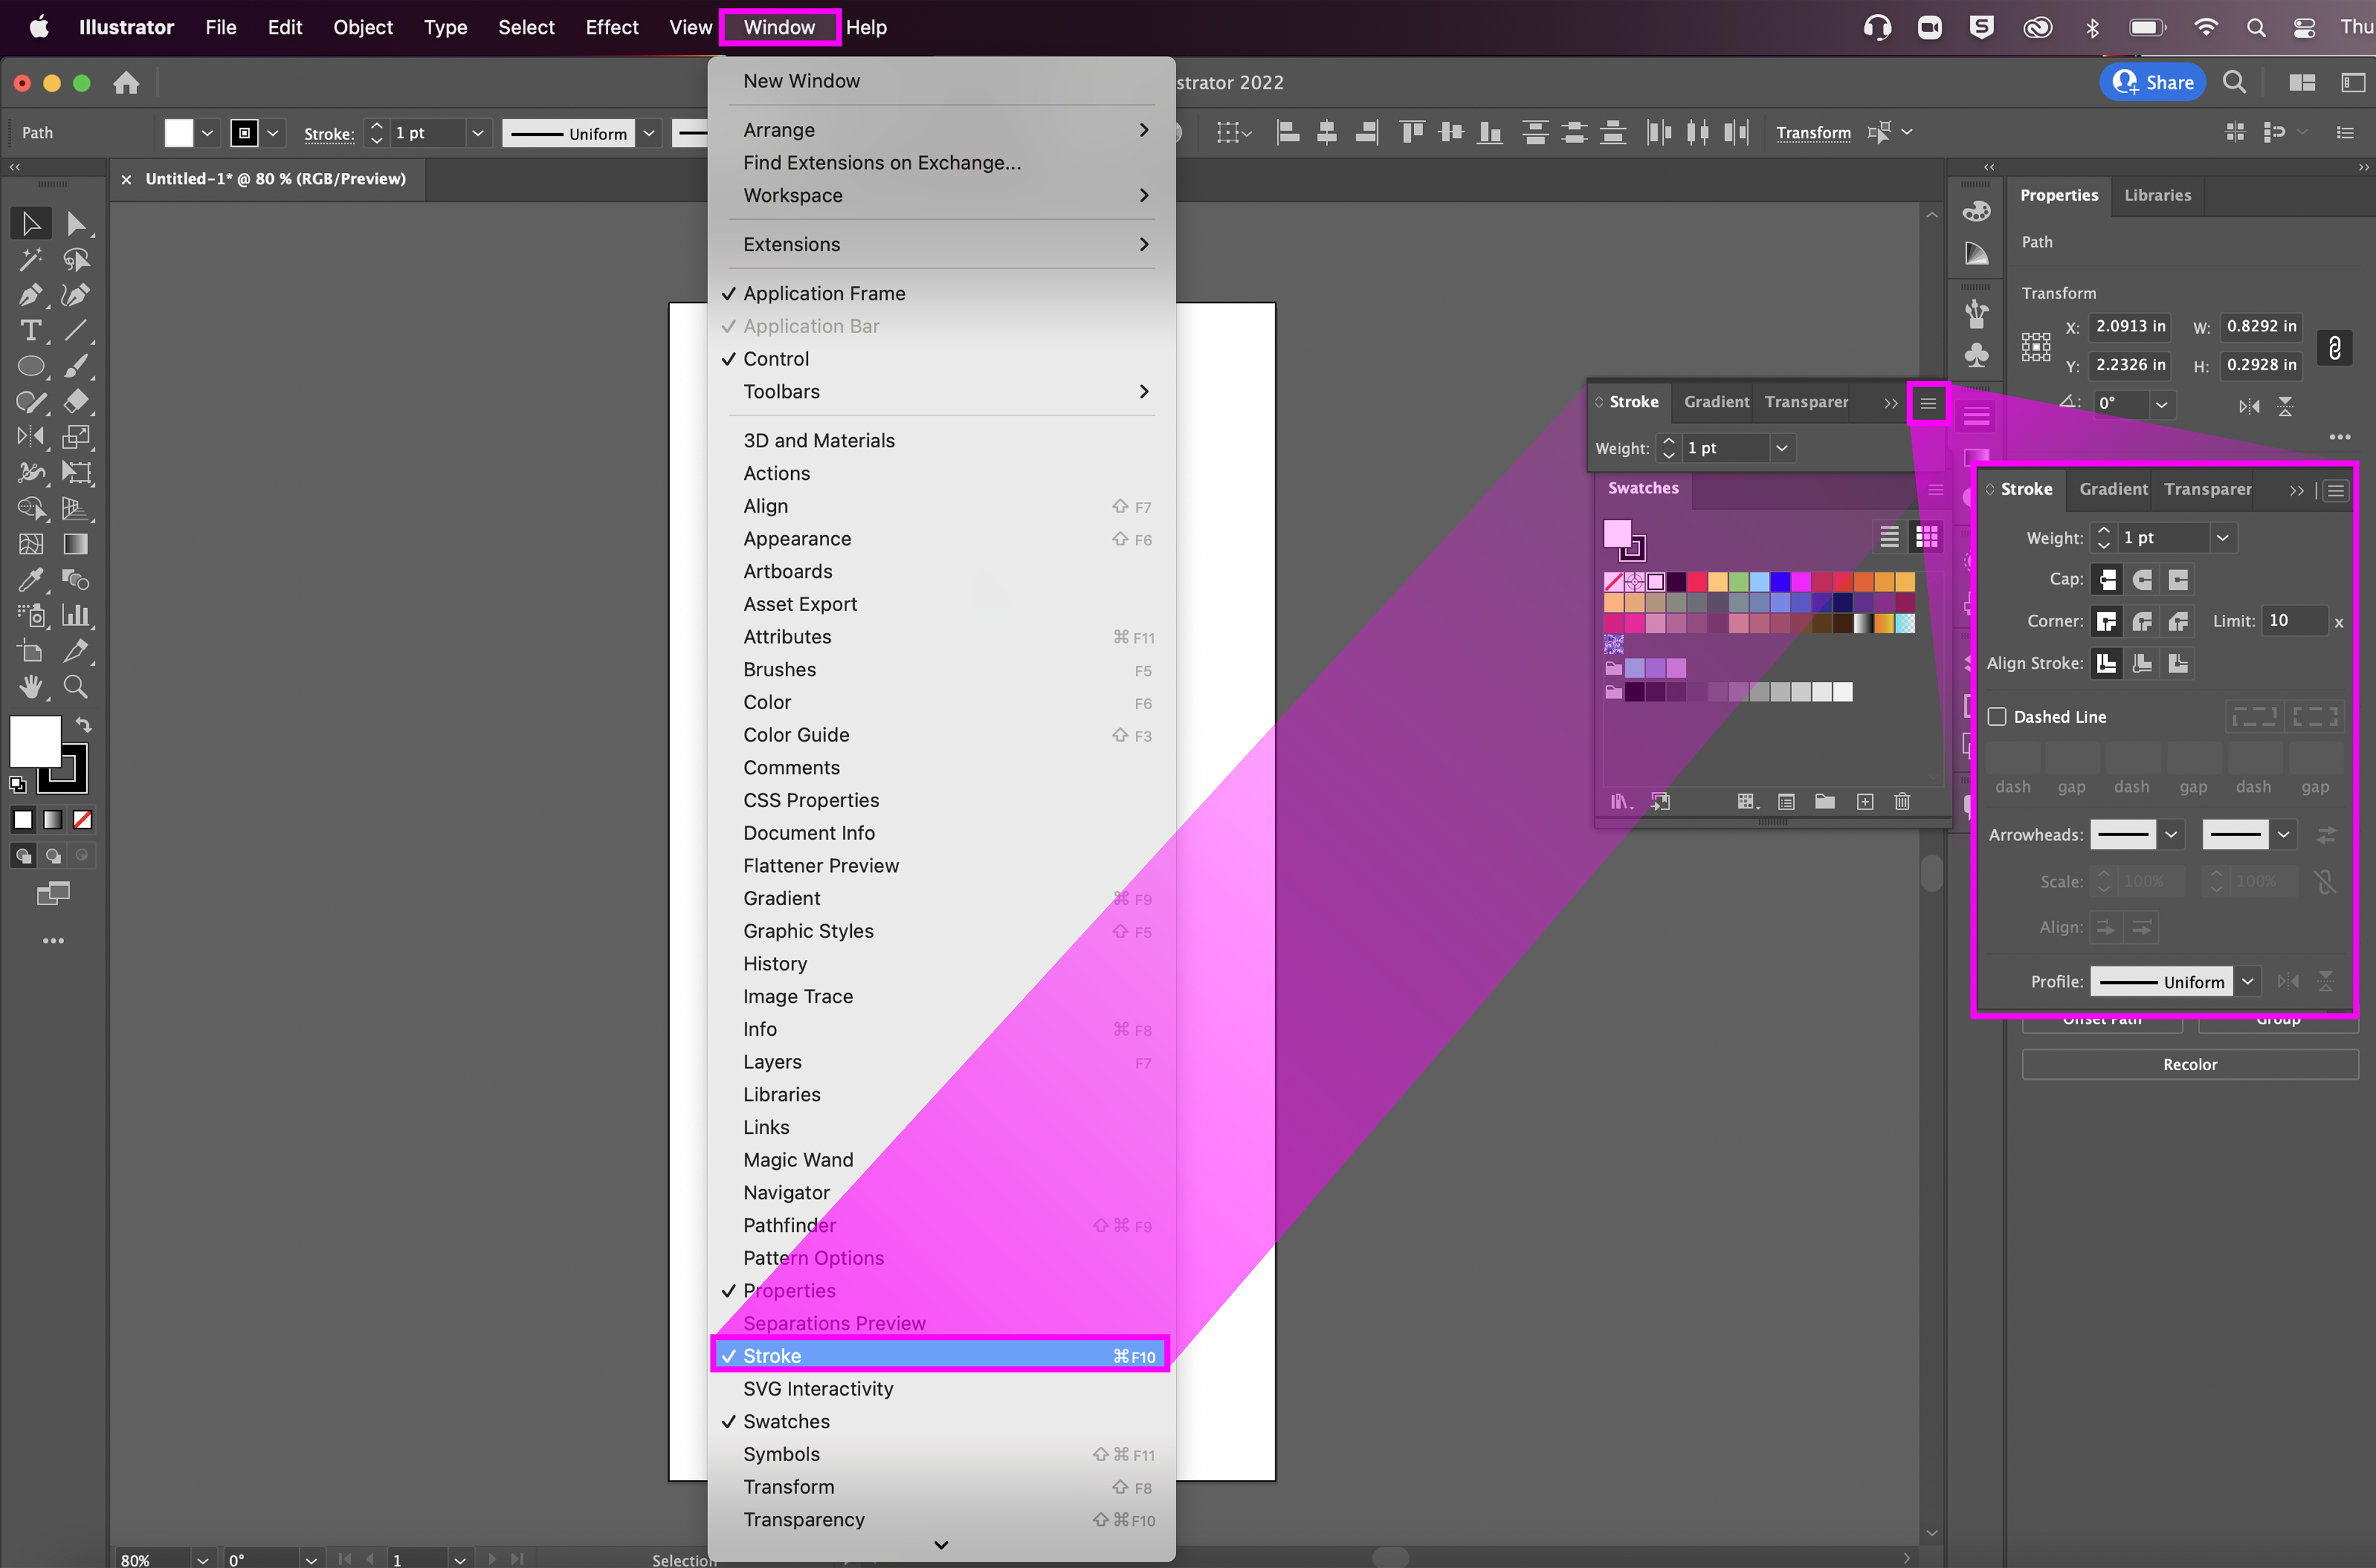The image size is (2376, 1568).
Task: Select the Hand tool
Action: coord(30,687)
